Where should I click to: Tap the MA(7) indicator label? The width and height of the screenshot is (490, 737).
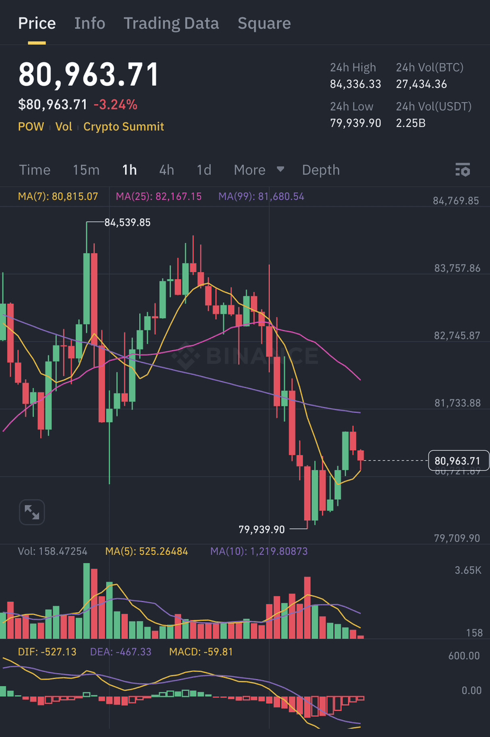pyautogui.click(x=57, y=196)
